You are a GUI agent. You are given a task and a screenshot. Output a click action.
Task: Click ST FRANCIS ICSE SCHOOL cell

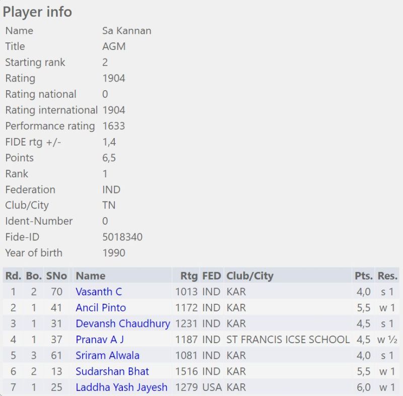[288, 340]
